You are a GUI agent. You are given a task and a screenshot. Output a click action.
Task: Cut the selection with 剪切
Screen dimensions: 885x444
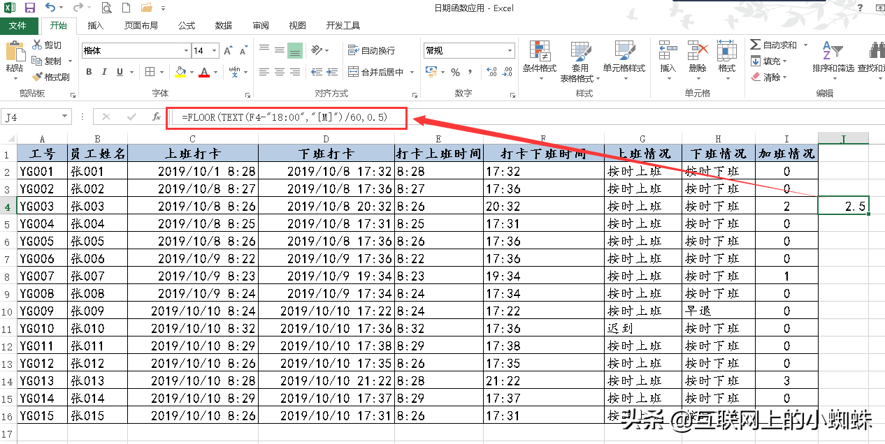tap(48, 45)
